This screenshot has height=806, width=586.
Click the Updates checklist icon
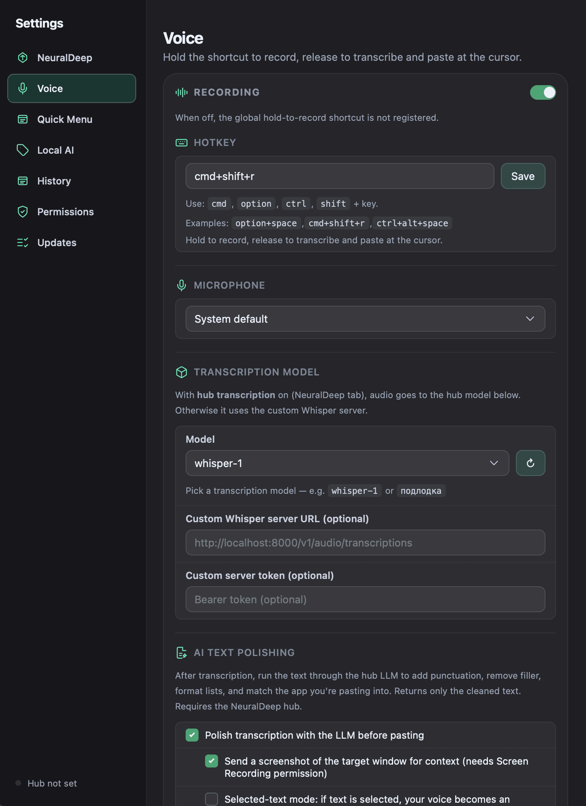(23, 242)
